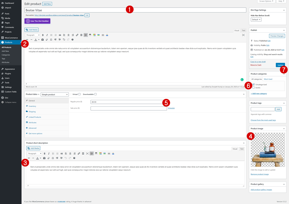Align text left in main description editor
Viewport: 289px width, 204px height.
pos(64,35)
